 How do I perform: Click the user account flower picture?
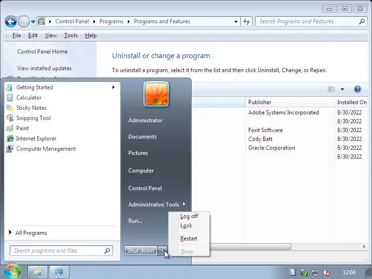coord(156,94)
